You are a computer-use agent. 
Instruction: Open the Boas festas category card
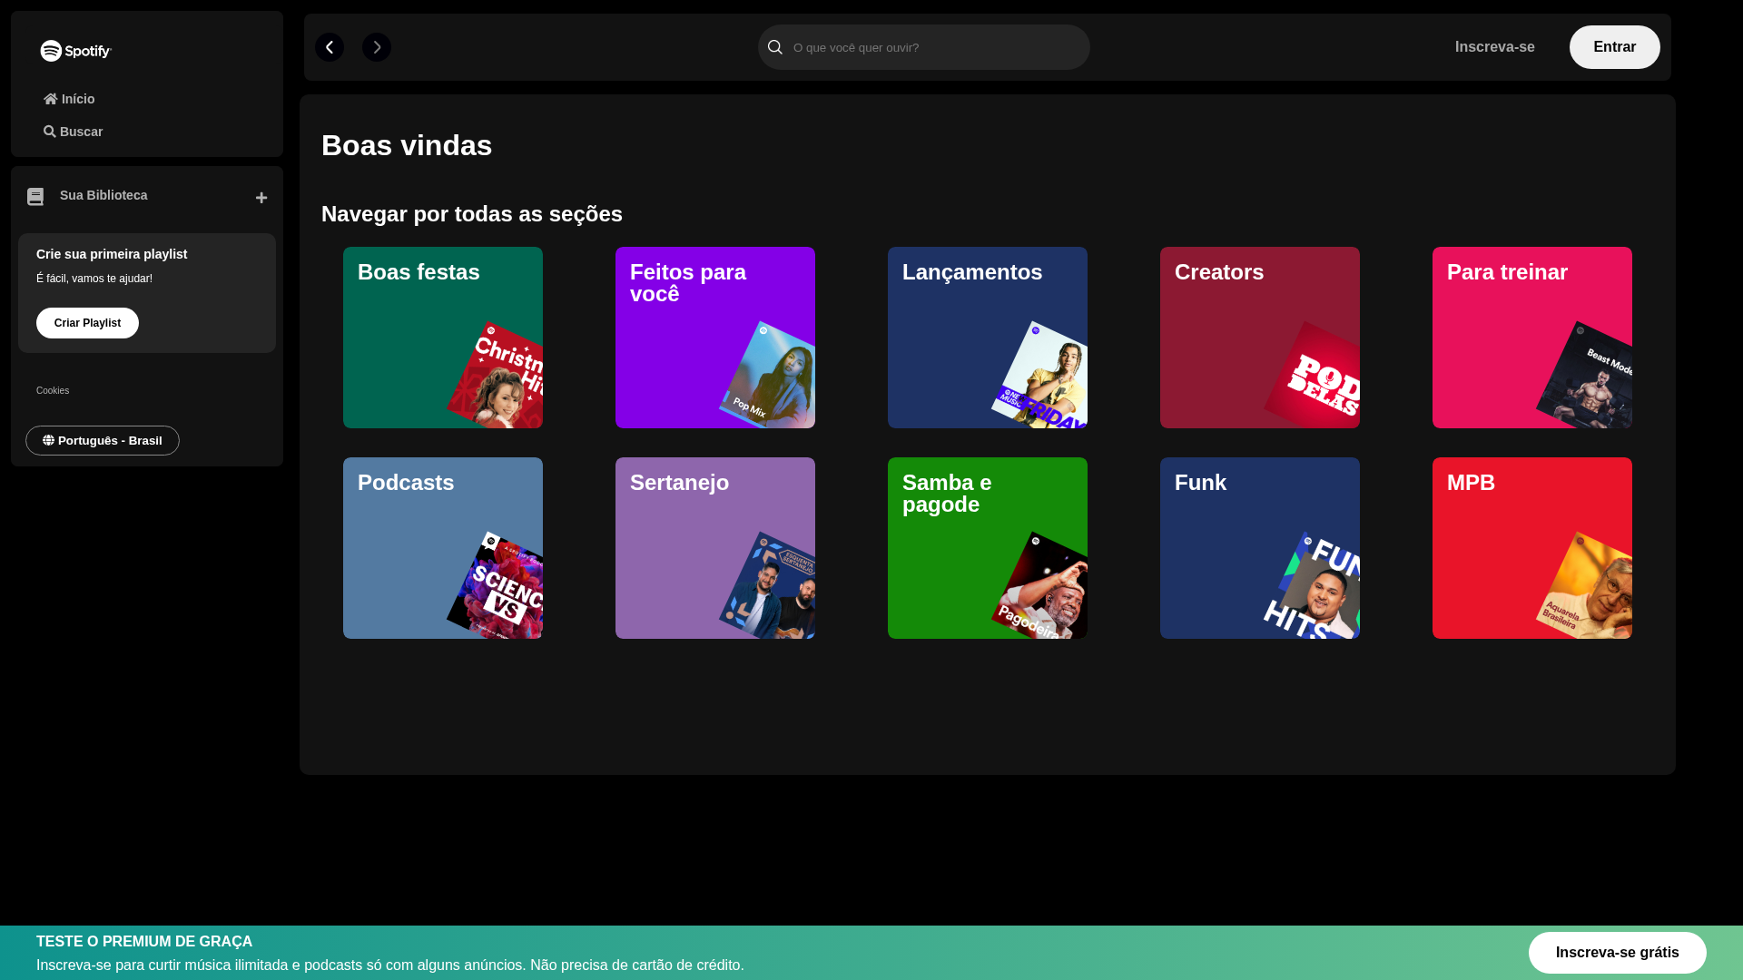coord(443,338)
